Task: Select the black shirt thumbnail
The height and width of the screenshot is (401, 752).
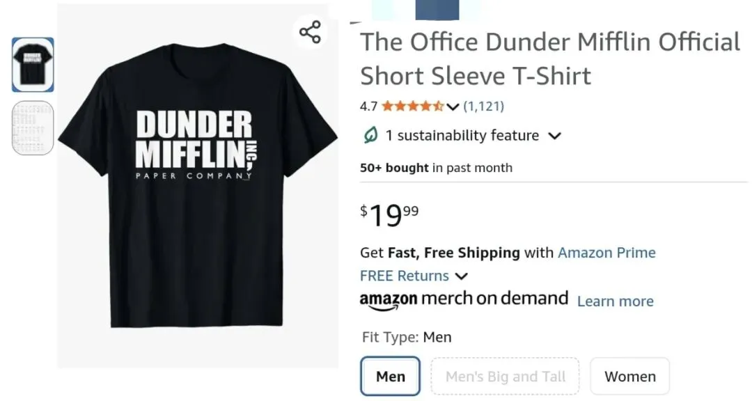Action: click(x=33, y=65)
